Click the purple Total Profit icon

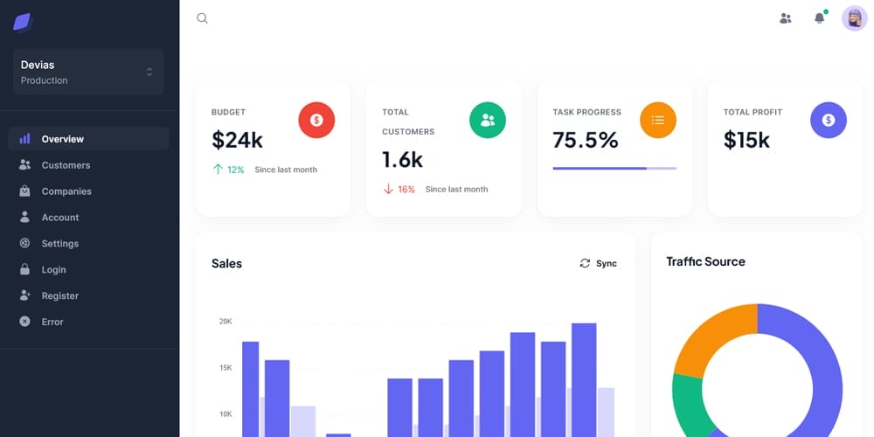click(829, 120)
